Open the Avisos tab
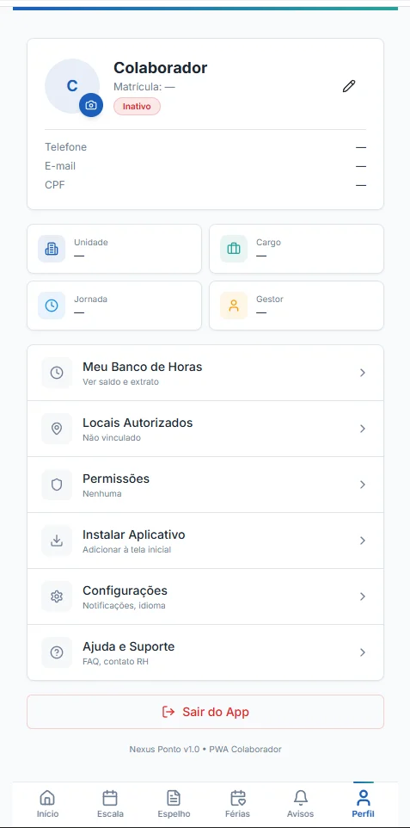 [300, 804]
